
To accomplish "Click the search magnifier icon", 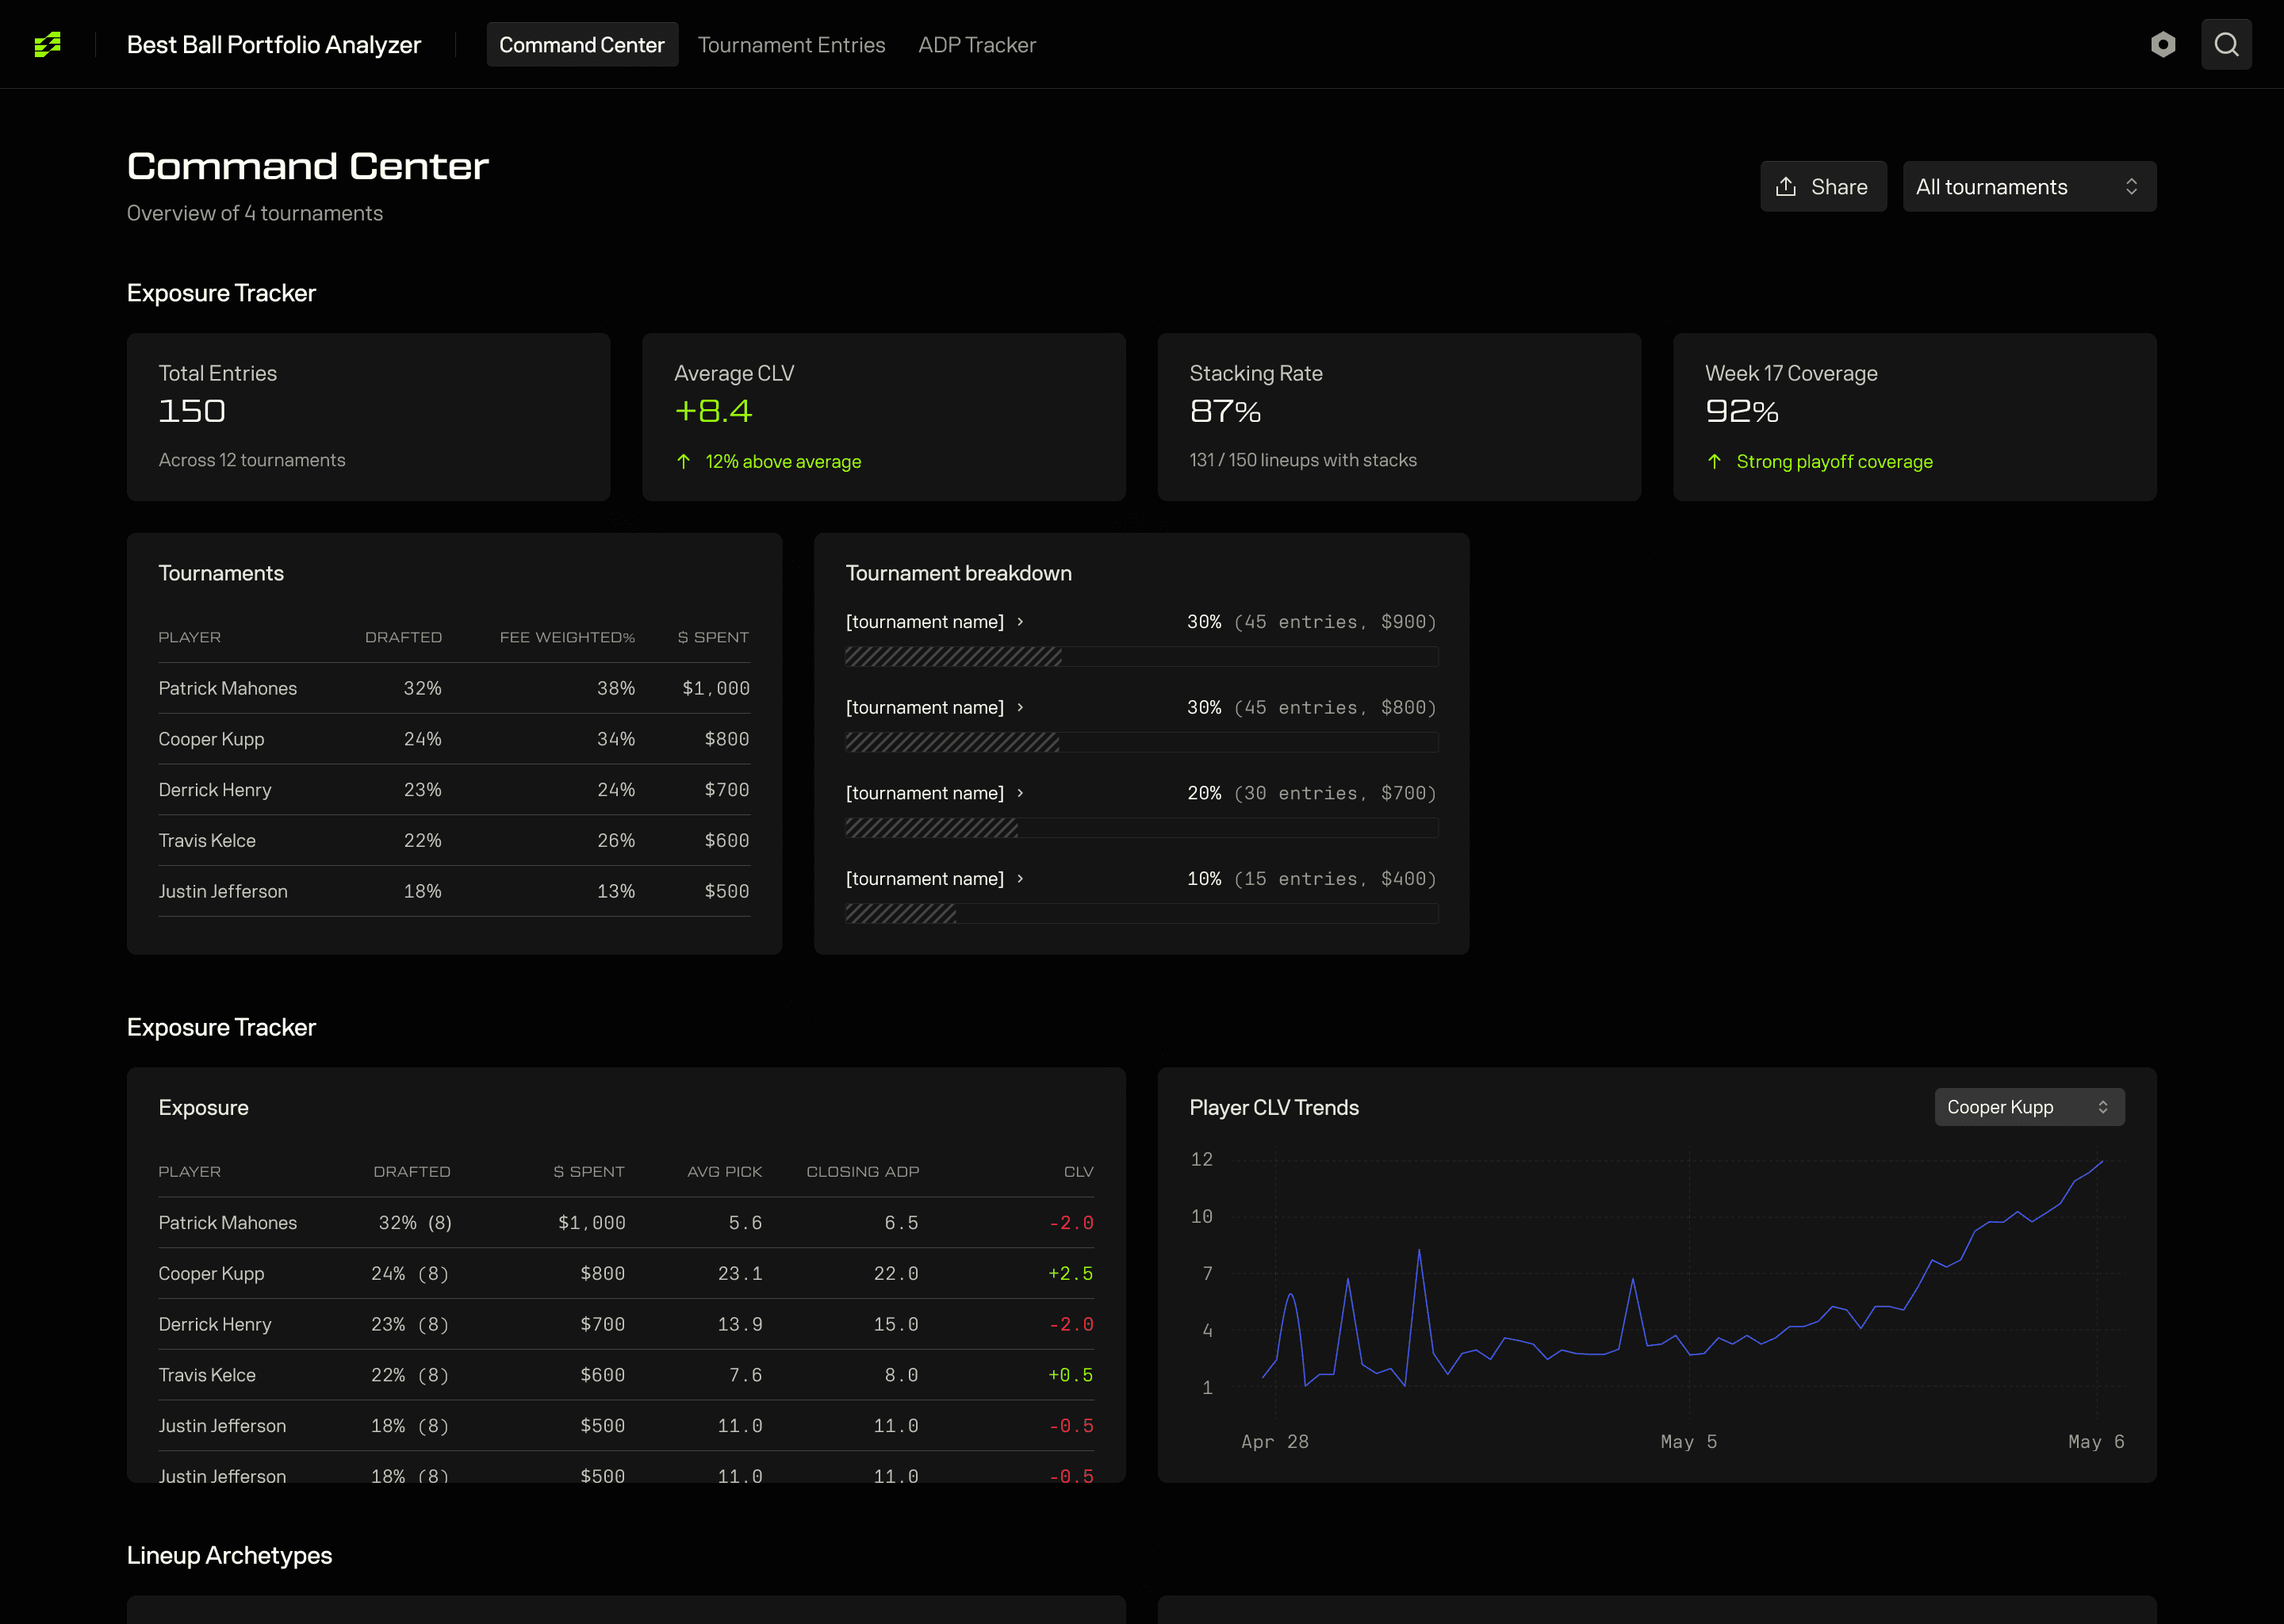I will tap(2226, 44).
